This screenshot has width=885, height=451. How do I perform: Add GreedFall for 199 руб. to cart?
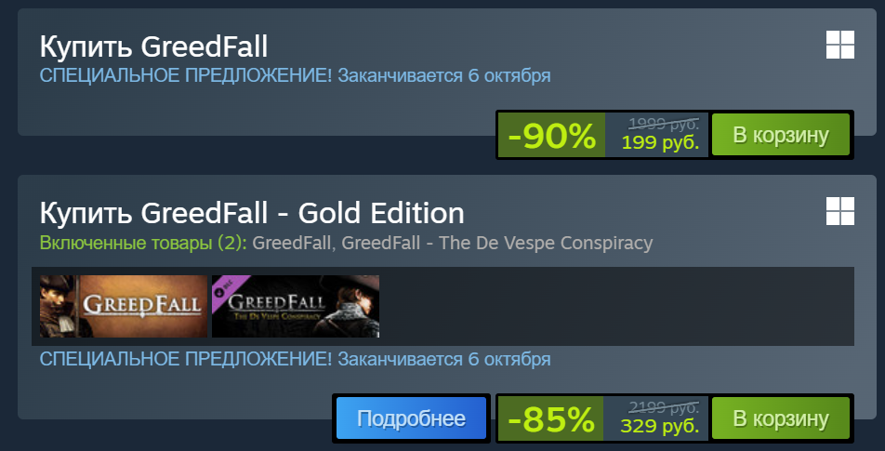pos(781,135)
